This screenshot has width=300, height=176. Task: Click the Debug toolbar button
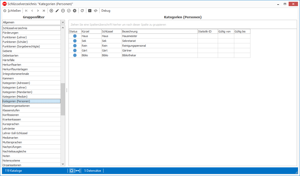click(106, 11)
